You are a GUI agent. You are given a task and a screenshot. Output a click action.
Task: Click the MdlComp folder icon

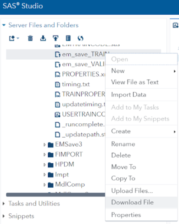pyautogui.click(x=50, y=185)
